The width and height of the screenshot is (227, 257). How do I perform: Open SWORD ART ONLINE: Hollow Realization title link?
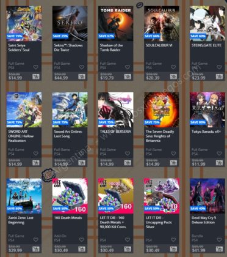pos(21,136)
